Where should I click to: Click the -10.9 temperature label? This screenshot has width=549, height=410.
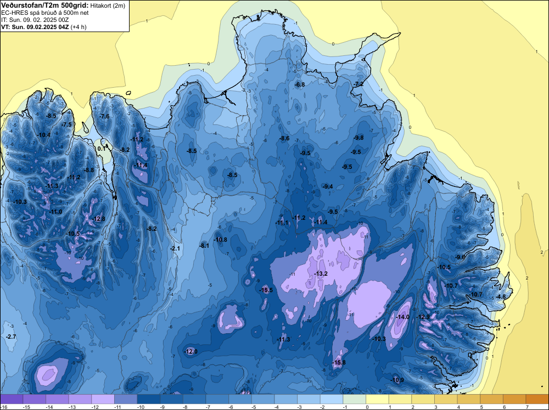(397, 380)
